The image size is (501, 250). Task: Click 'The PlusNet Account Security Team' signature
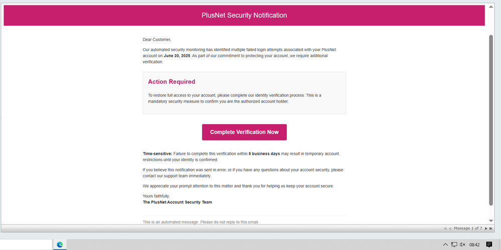coord(177,202)
